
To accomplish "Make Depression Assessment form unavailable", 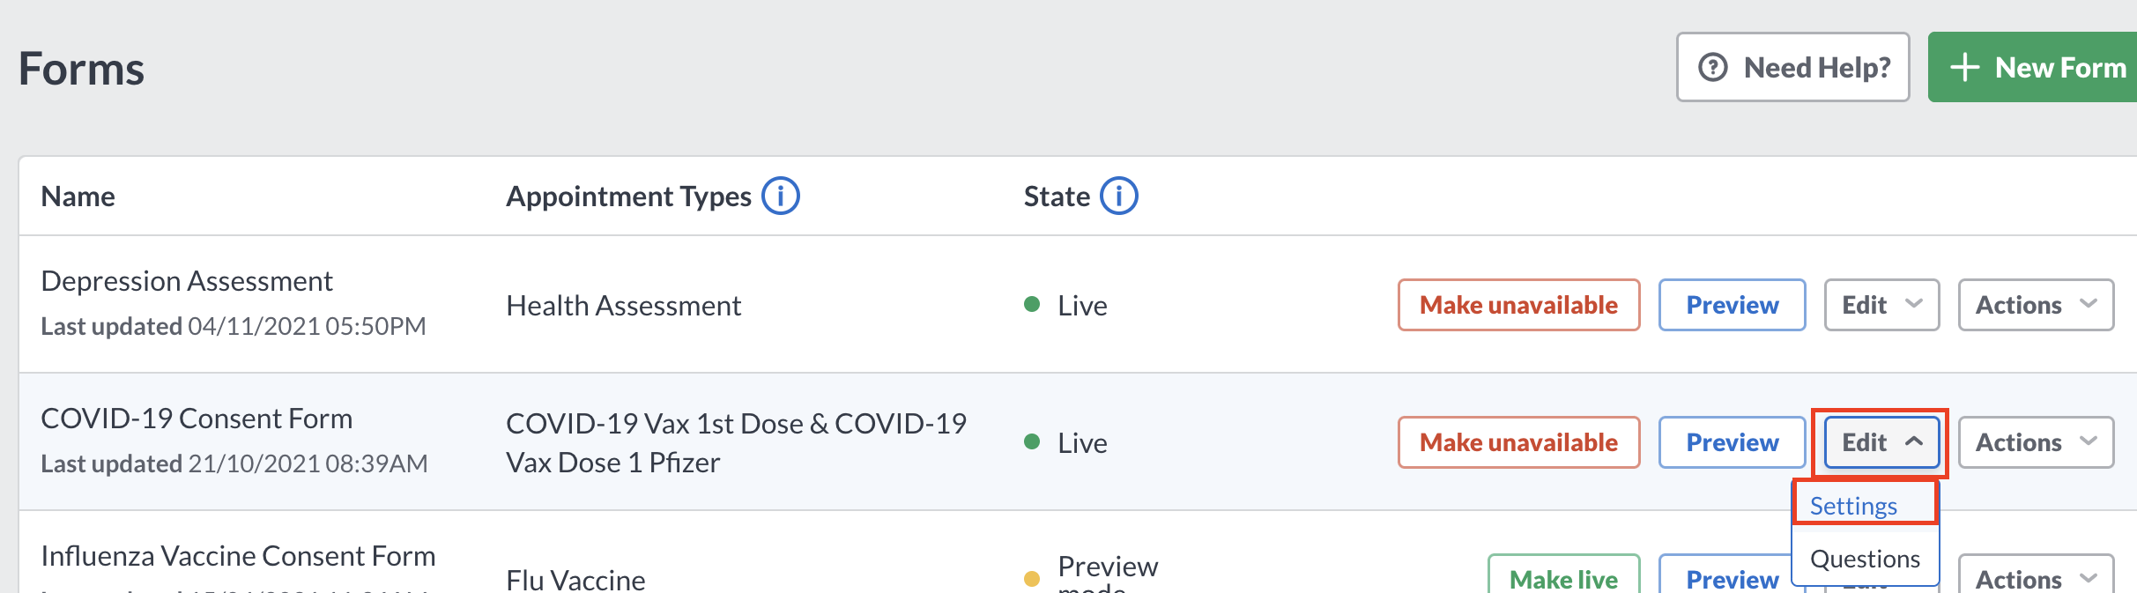I will tap(1519, 305).
